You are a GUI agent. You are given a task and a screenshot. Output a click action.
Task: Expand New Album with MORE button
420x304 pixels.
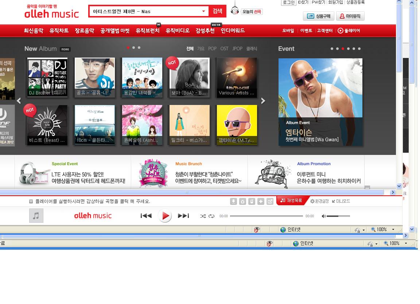pos(65,49)
